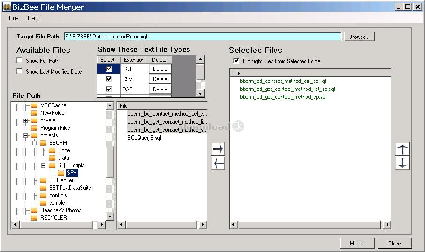Expand the private folder node

(25, 120)
